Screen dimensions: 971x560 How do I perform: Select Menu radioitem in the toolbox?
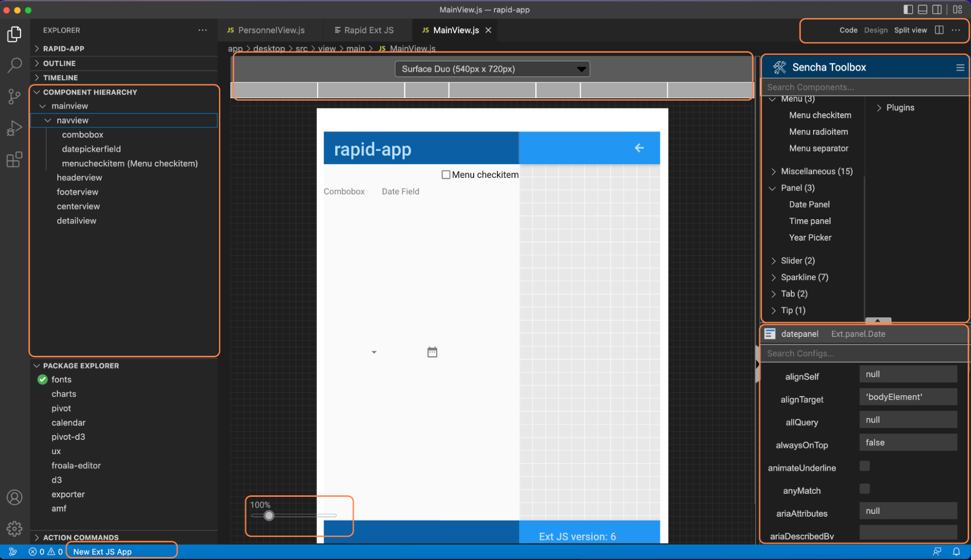(x=818, y=132)
